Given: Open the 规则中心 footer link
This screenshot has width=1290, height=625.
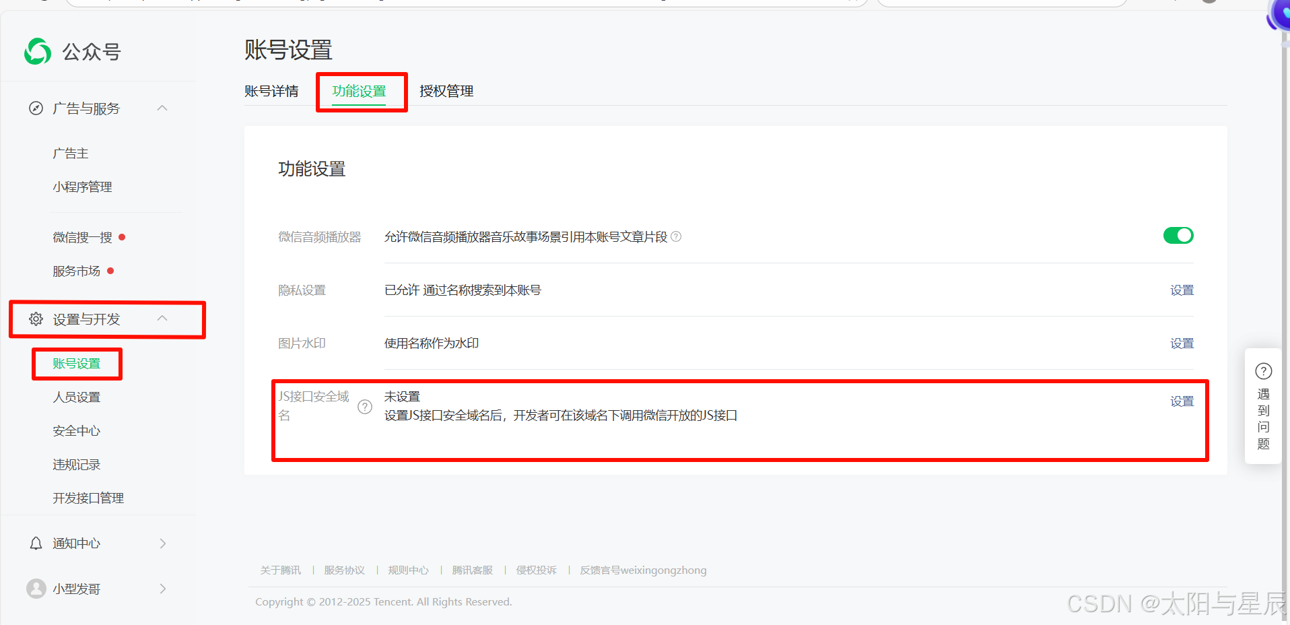Looking at the screenshot, I should click(x=408, y=570).
